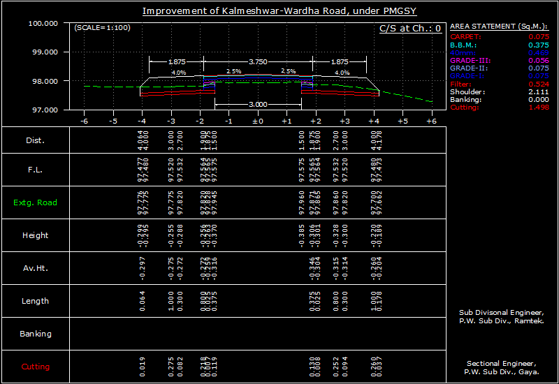Viewport: 559px width, 384px height.
Task: Click the 'GRADE-II:' legend entry
Action: (x=469, y=68)
